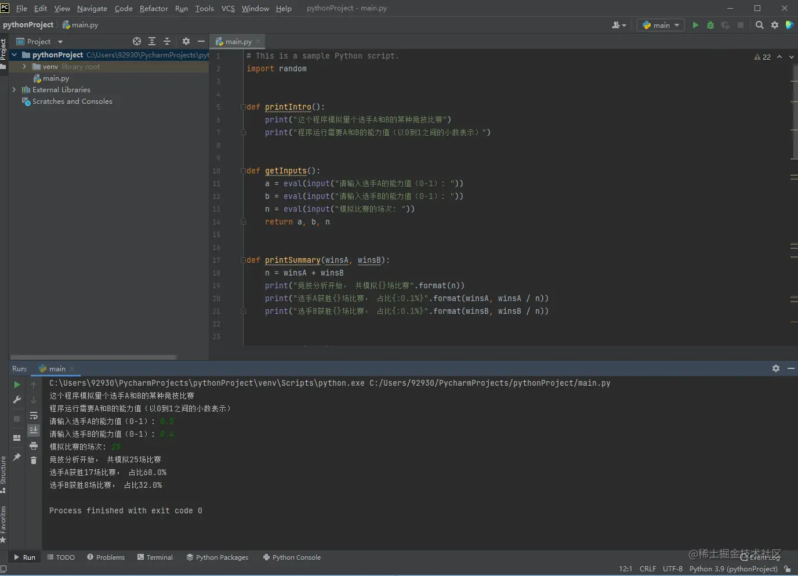Image resolution: width=798 pixels, height=576 pixels.
Task: Minimize the Run tool window
Action: (x=791, y=368)
